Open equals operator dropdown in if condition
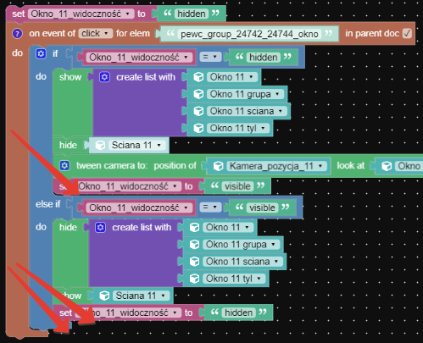 tap(210, 57)
